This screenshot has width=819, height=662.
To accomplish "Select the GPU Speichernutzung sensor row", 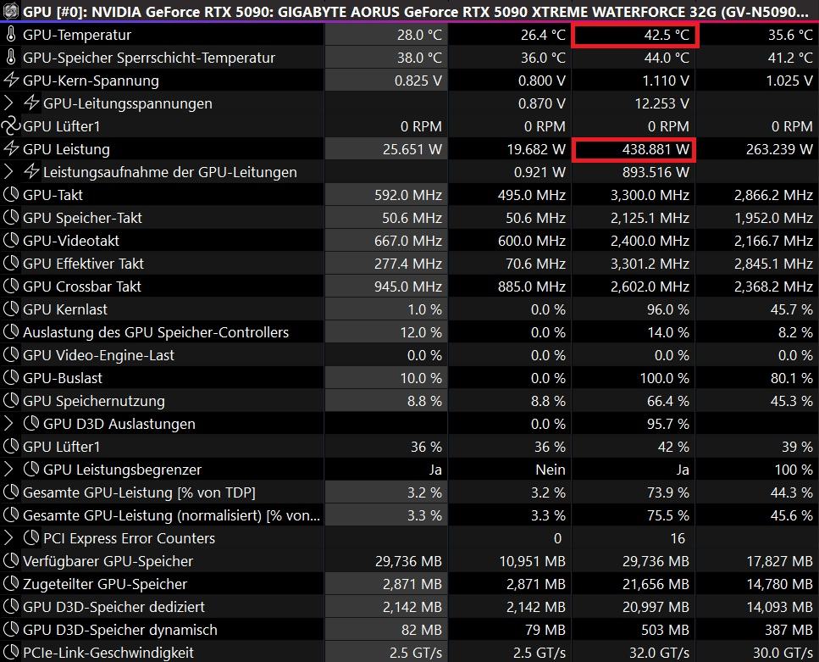I will (93, 401).
